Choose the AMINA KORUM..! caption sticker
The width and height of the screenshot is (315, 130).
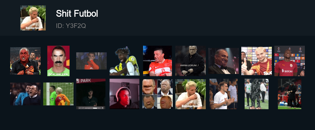191,61
